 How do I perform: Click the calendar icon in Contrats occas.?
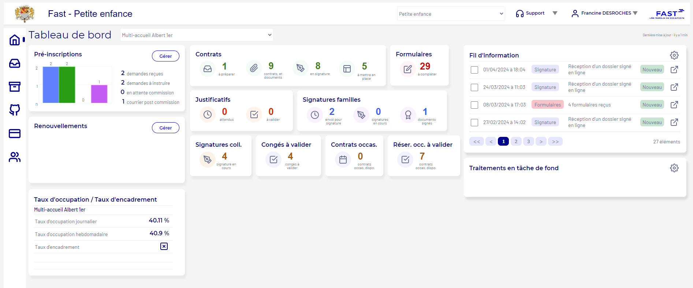343,160
